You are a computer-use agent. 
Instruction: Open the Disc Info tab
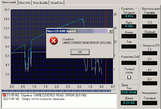click(x=25, y=3)
